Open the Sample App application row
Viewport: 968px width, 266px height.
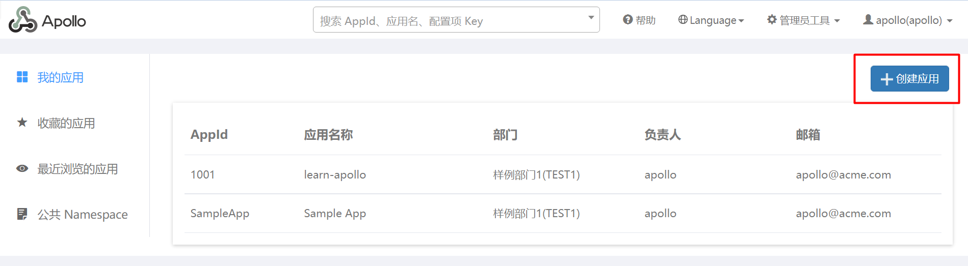(x=563, y=213)
